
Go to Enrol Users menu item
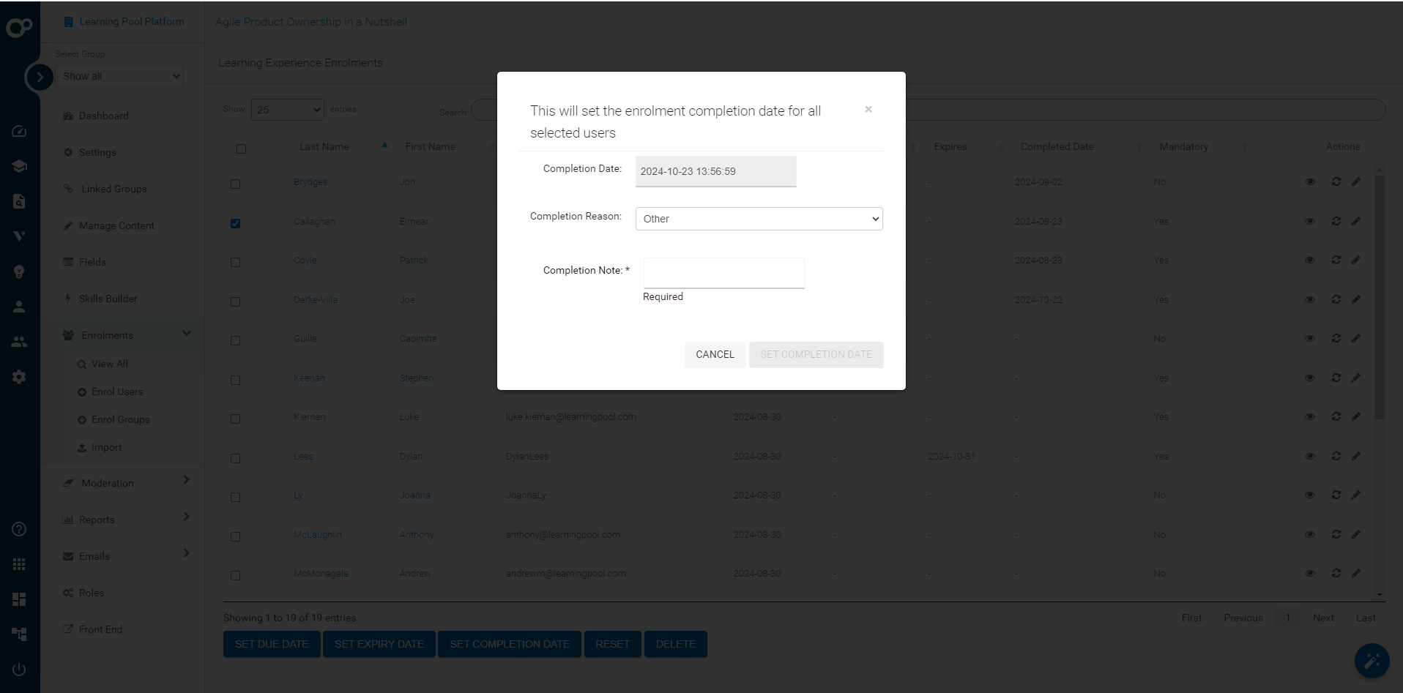click(117, 392)
